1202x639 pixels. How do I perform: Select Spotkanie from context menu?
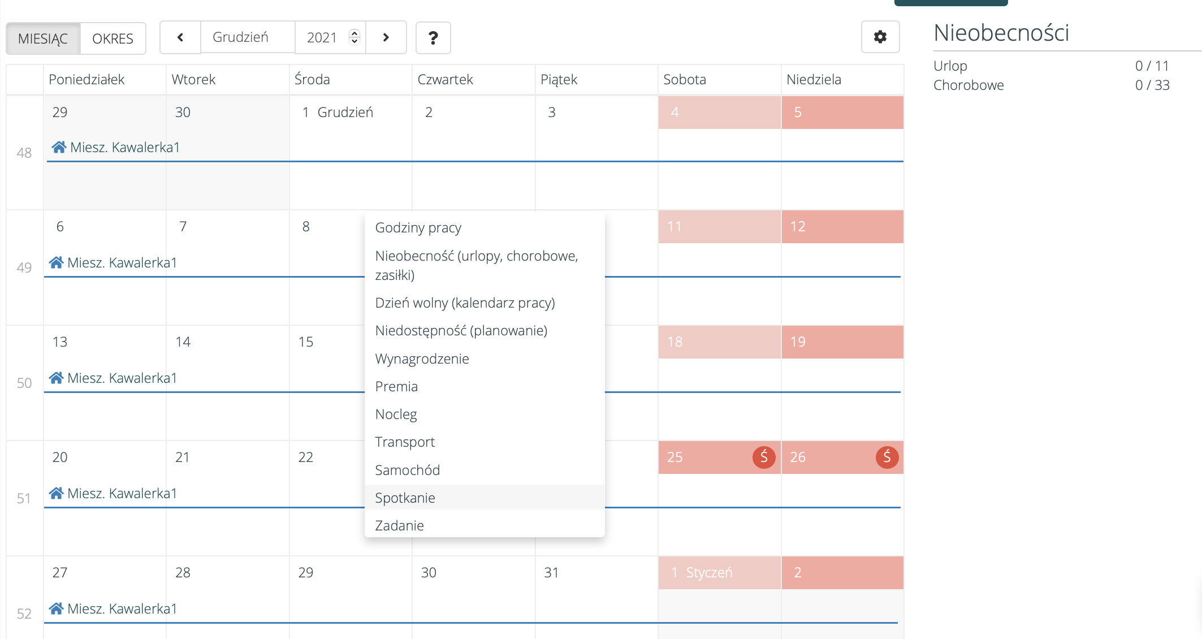pyautogui.click(x=405, y=498)
